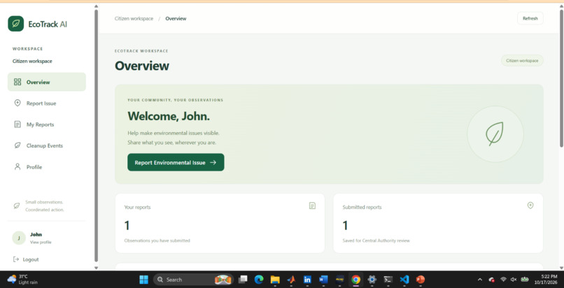
Task: Open the Windows Start menu
Action: point(143,280)
